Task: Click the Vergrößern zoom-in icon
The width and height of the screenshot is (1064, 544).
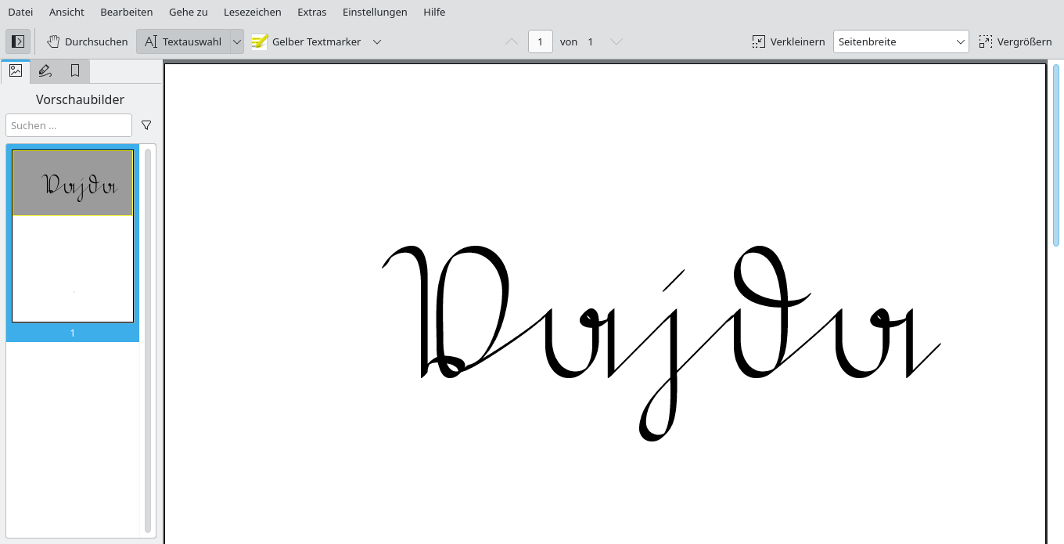Action: [x=985, y=41]
